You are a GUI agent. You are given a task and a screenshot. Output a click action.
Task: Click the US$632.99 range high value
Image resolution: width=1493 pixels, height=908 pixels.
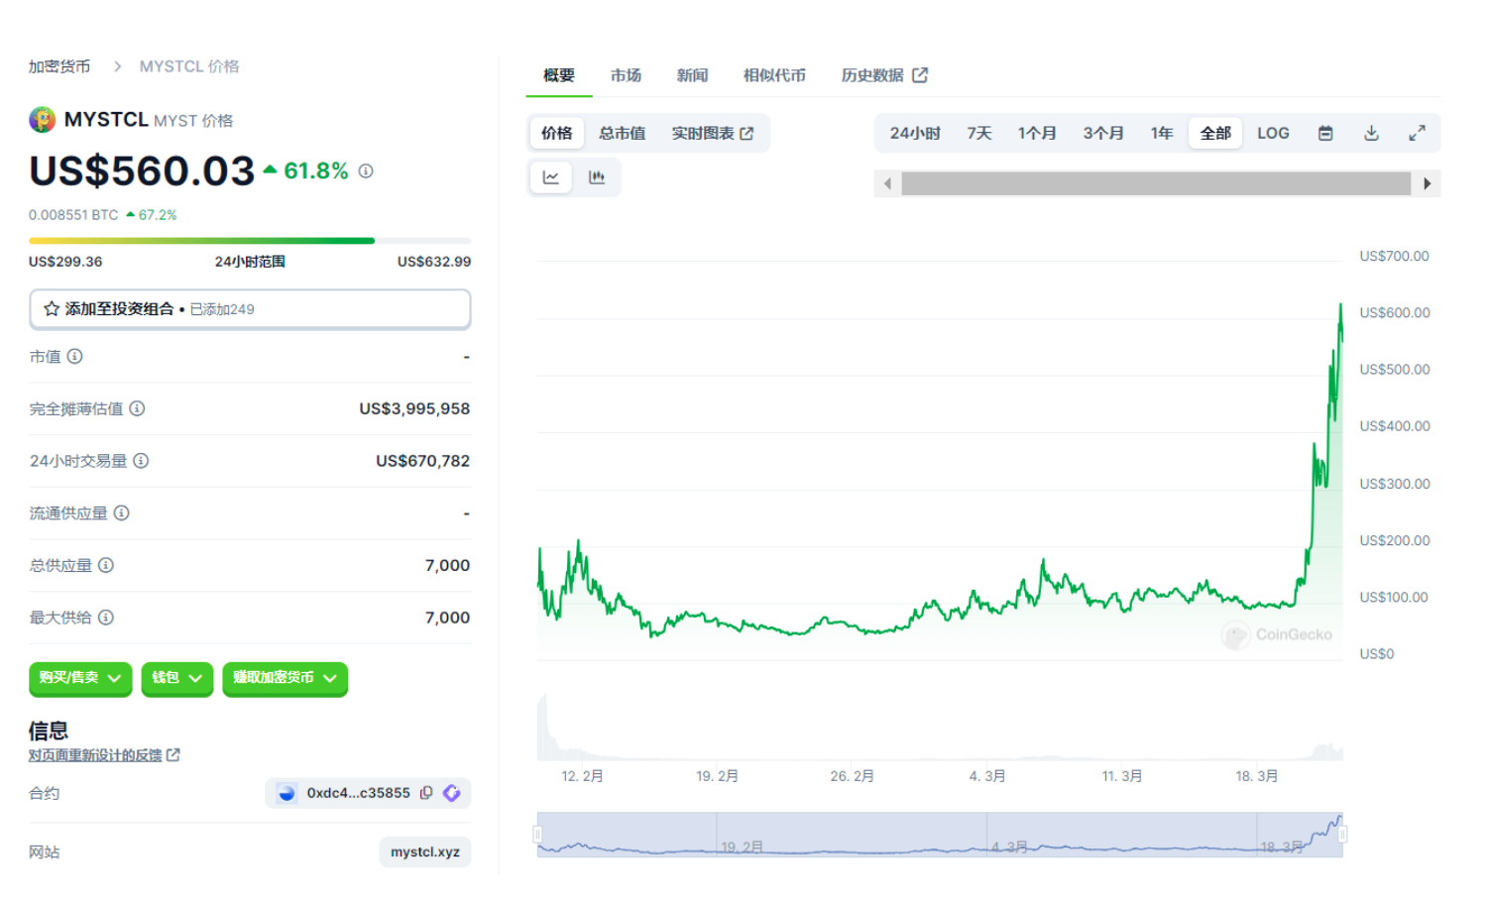[x=434, y=262]
